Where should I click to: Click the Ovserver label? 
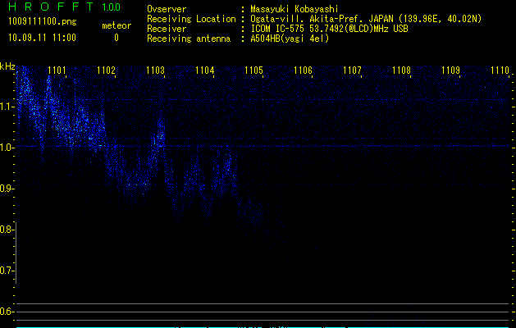point(167,9)
